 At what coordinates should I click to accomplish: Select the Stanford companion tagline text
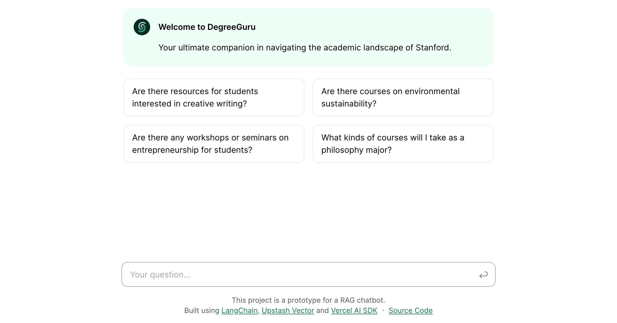[x=305, y=48]
